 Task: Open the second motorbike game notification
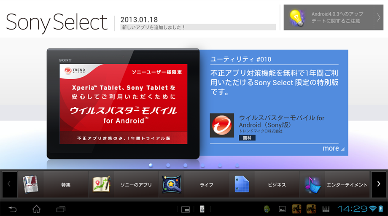click(x=311, y=209)
